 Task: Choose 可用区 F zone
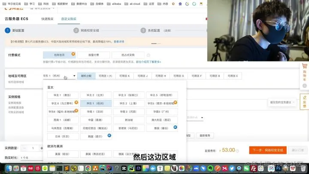(x=197, y=76)
